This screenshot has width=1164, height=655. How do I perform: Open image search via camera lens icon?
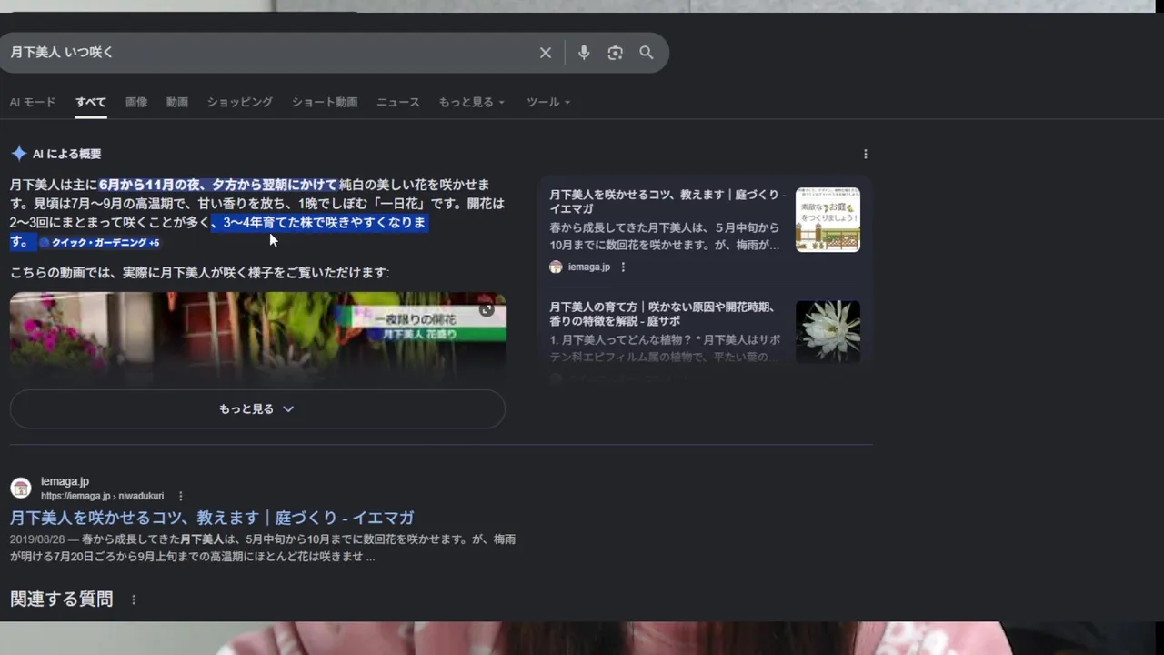616,53
